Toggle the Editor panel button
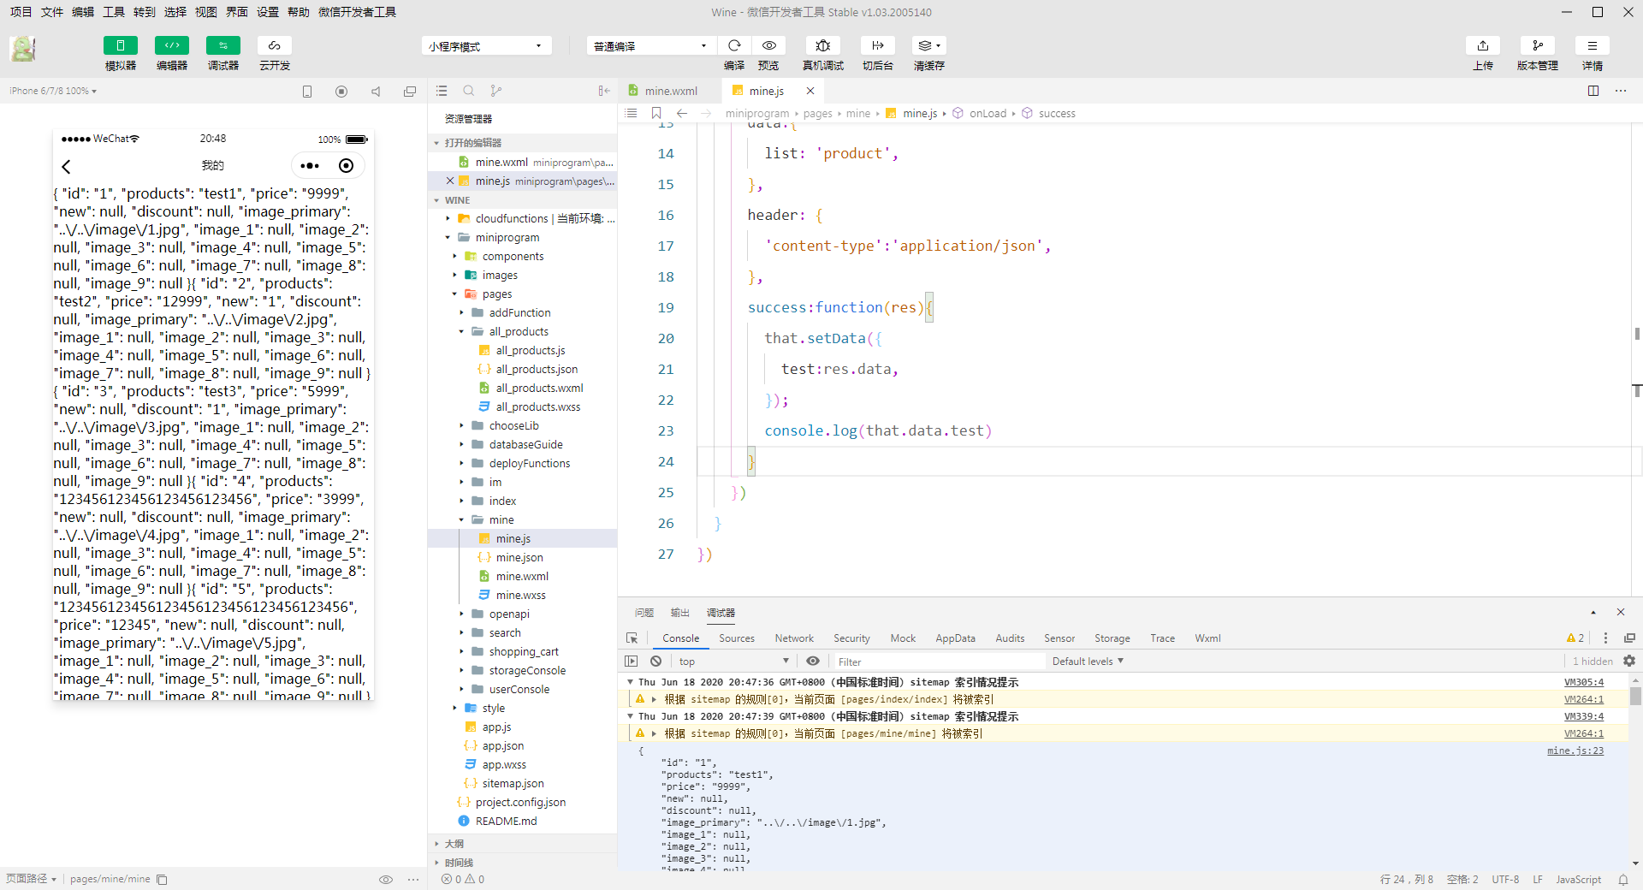Viewport: 1643px width, 890px height. click(171, 45)
